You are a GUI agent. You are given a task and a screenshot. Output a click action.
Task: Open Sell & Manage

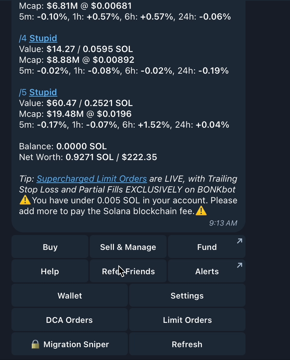pyautogui.click(x=128, y=247)
